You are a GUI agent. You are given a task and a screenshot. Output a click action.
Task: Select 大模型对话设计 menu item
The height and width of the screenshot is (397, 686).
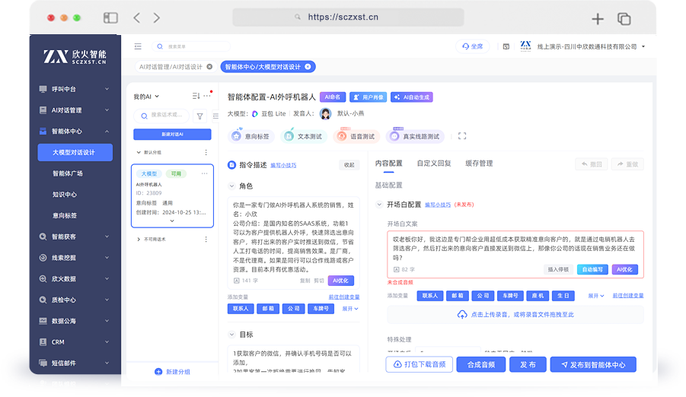(75, 153)
